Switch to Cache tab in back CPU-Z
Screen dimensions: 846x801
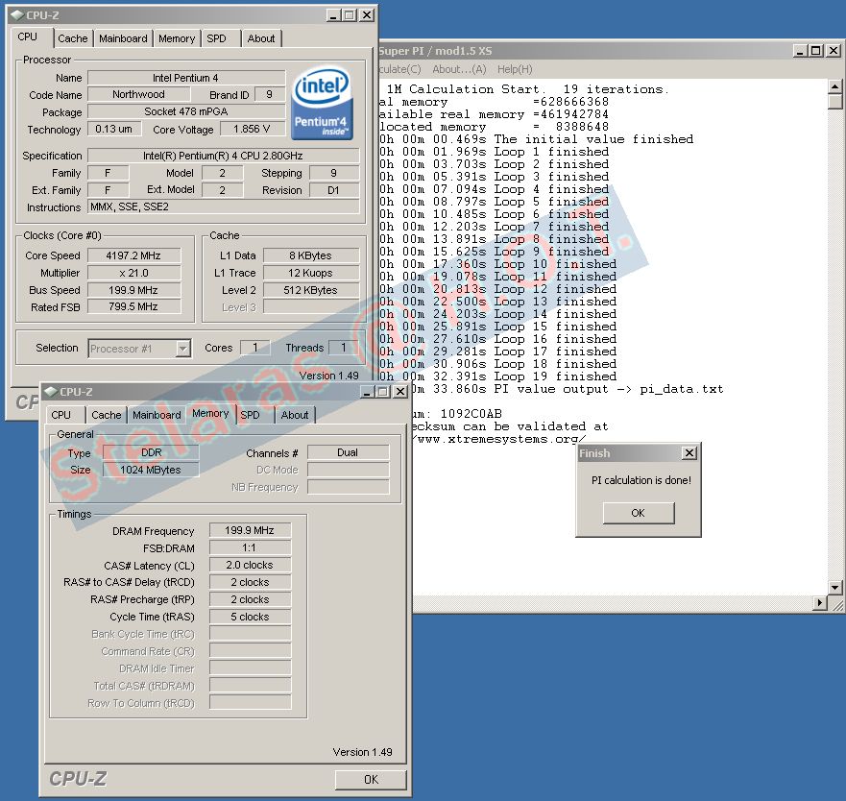coord(73,38)
